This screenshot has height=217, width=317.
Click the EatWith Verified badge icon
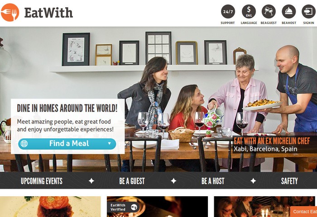point(134,207)
